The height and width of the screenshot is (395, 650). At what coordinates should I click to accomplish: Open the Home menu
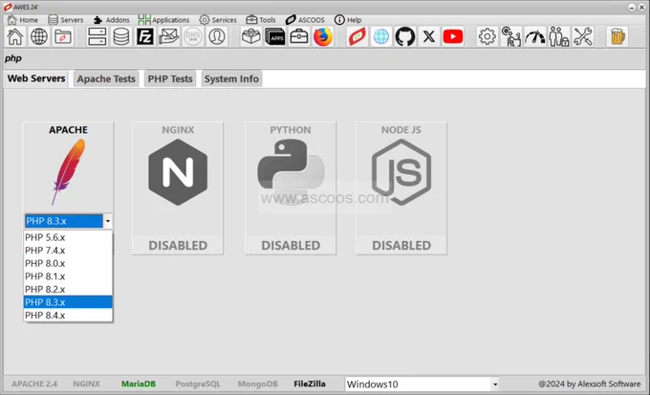coord(23,19)
